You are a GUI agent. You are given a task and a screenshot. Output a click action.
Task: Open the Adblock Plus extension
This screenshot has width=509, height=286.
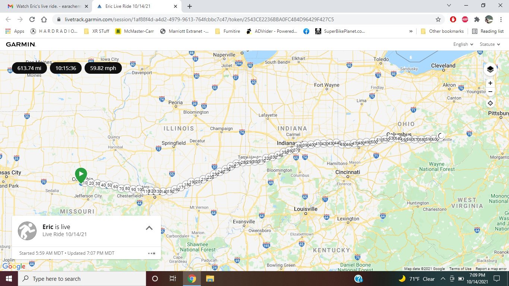pyautogui.click(x=465, y=19)
